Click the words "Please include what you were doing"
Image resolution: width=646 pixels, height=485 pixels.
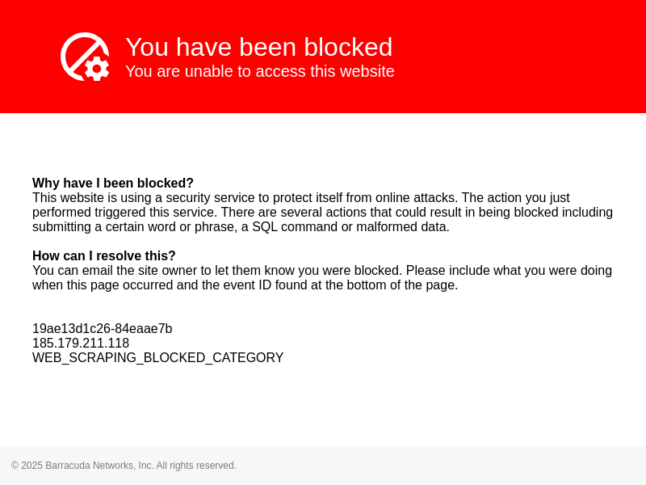pos(509,271)
